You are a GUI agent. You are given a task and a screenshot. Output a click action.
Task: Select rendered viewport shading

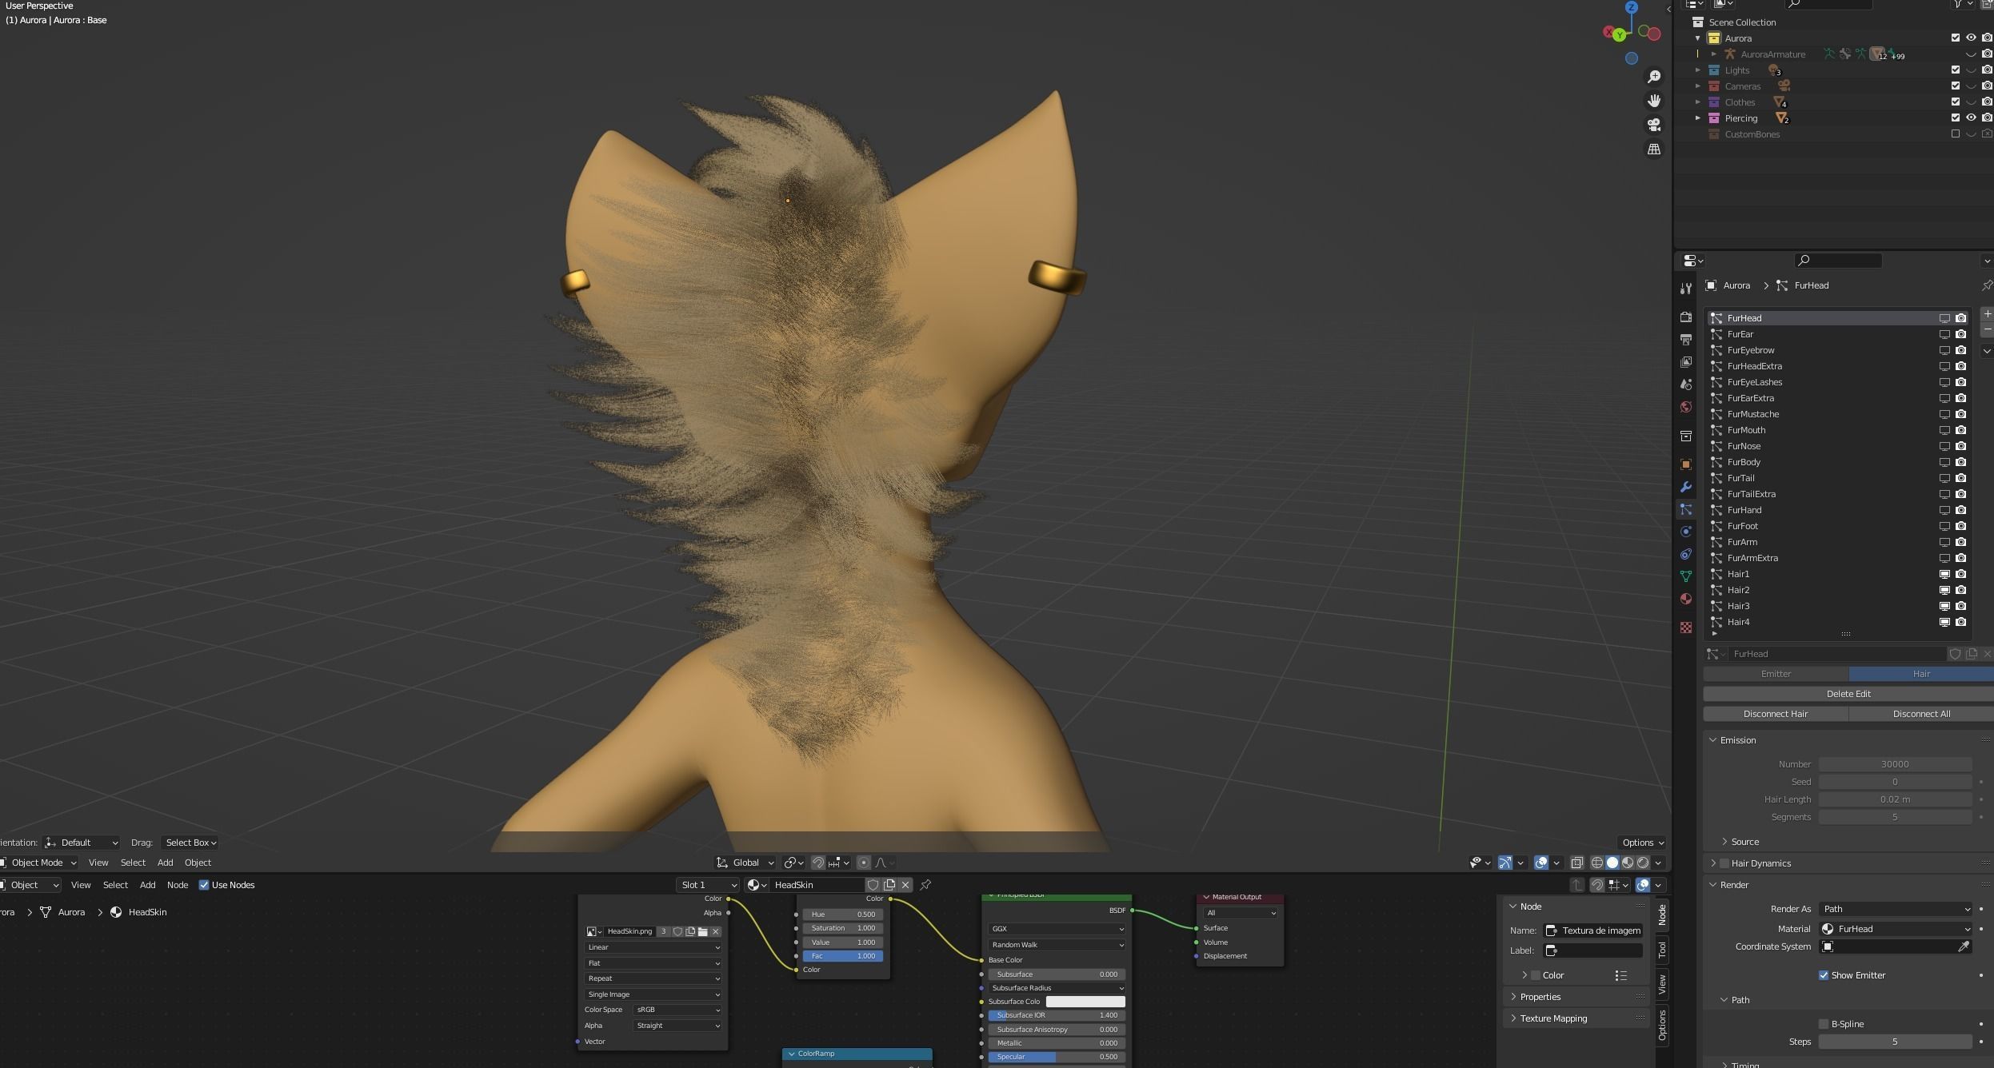tap(1642, 863)
